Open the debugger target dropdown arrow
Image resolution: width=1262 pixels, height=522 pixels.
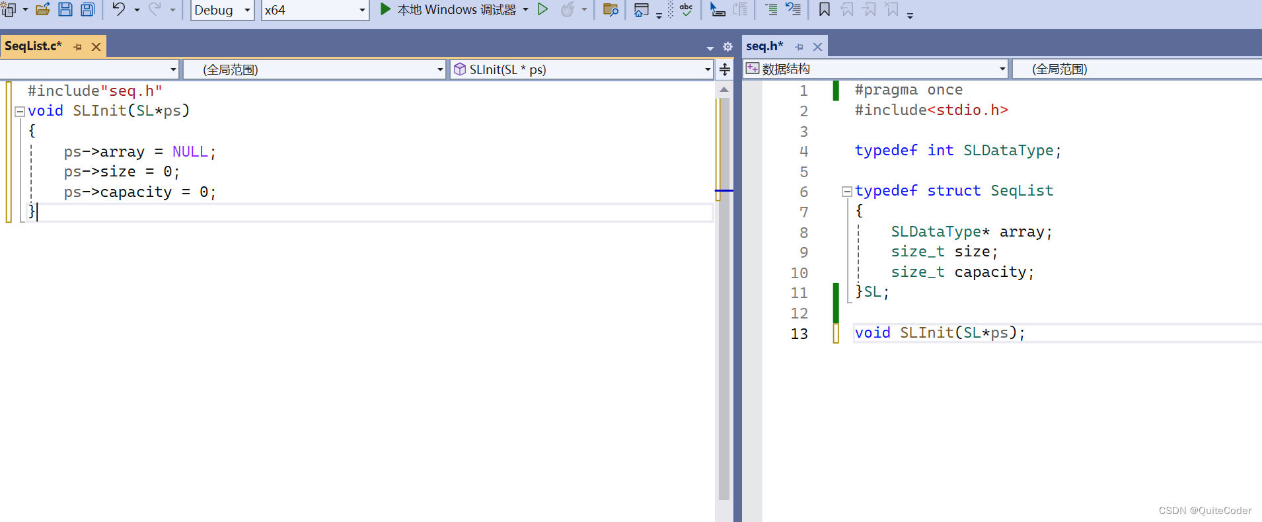(x=526, y=10)
